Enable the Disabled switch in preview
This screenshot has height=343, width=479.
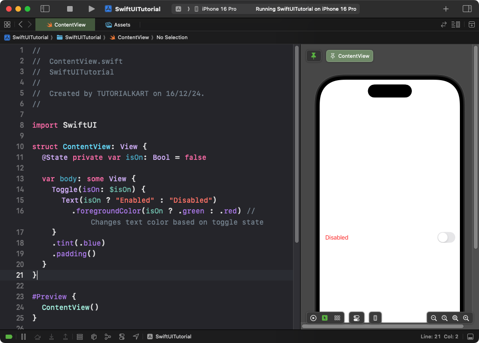446,237
